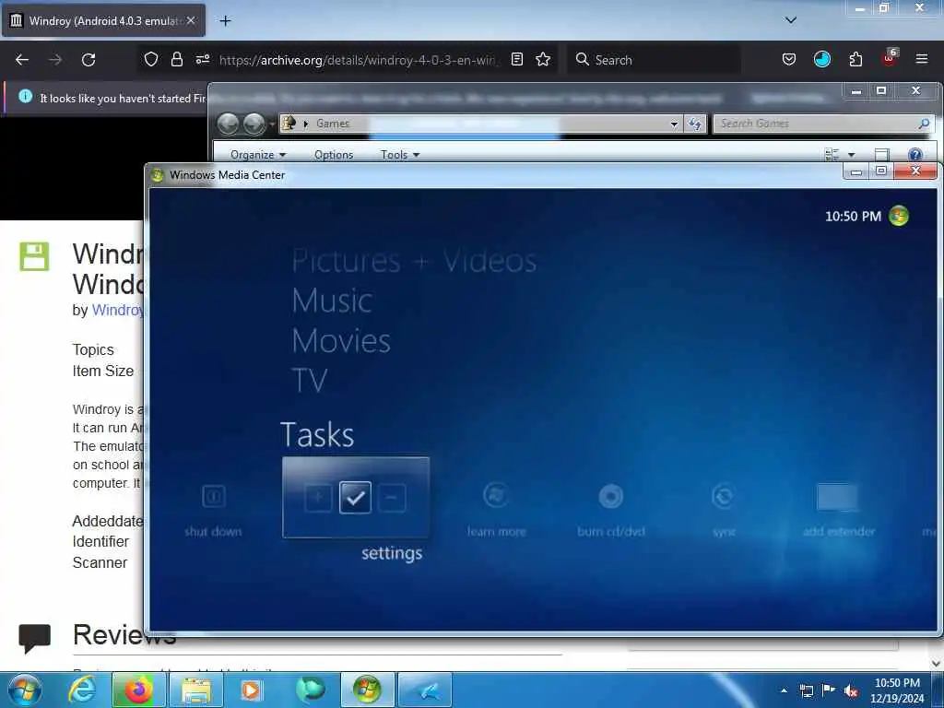Open sync task in Media Center
944x708 pixels.
pos(724,511)
